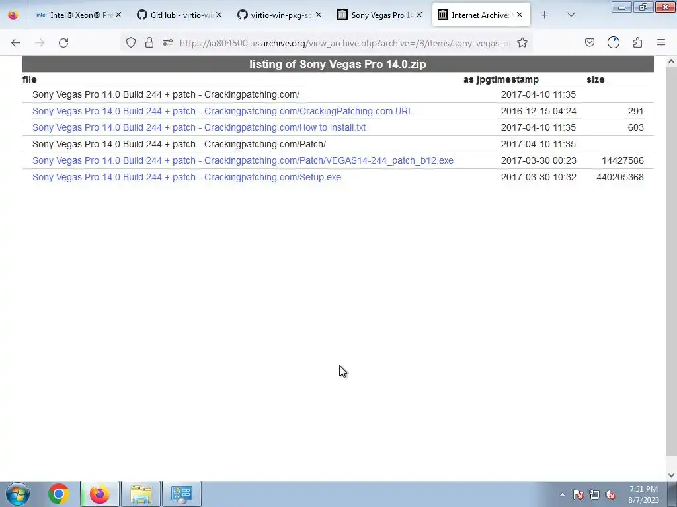
Task: Click the muted volume tray icon
Action: point(610,495)
